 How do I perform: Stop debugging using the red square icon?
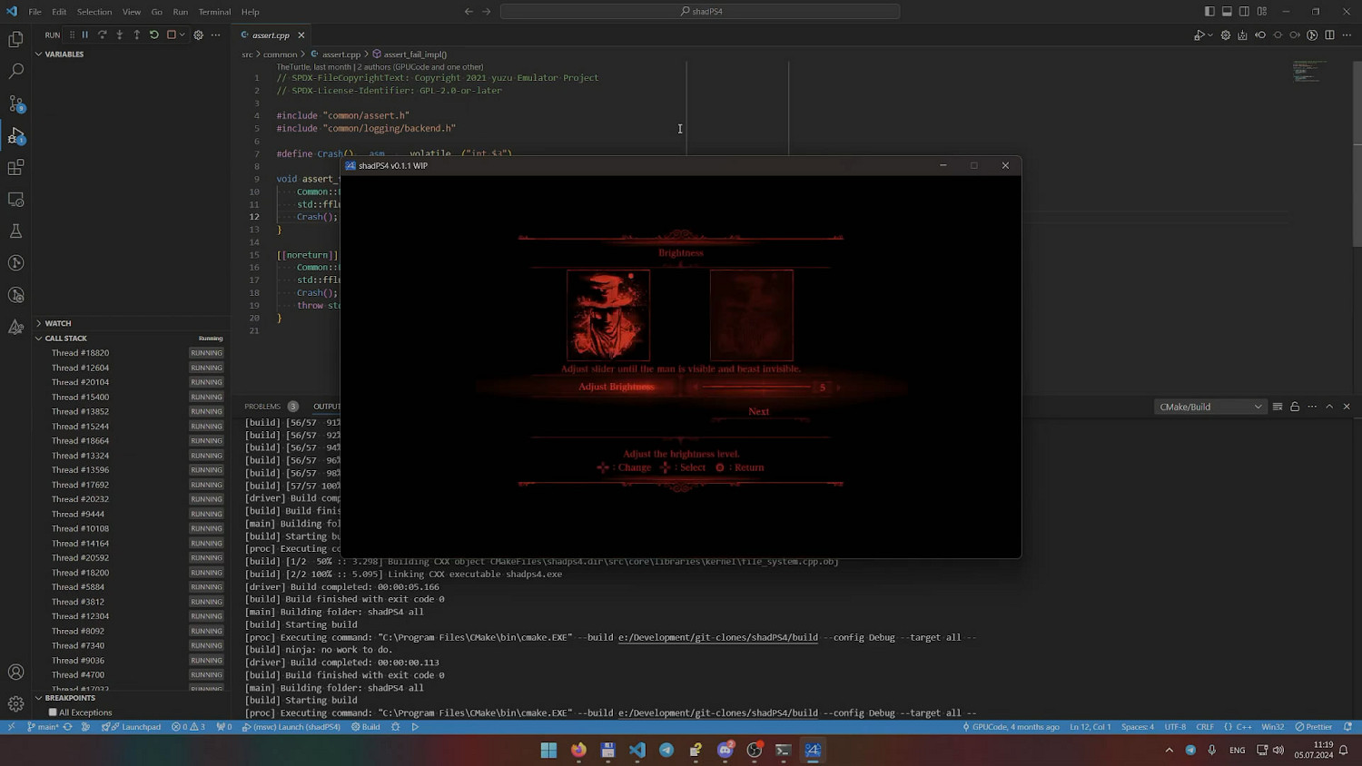pos(171,35)
